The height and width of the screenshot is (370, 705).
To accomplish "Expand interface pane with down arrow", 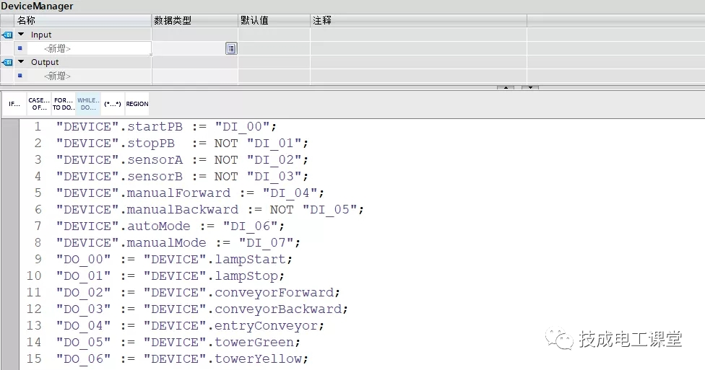I will [530, 87].
